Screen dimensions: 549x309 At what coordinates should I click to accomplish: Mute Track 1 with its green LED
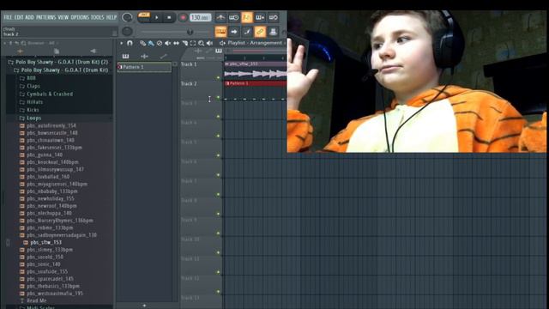[218, 78]
